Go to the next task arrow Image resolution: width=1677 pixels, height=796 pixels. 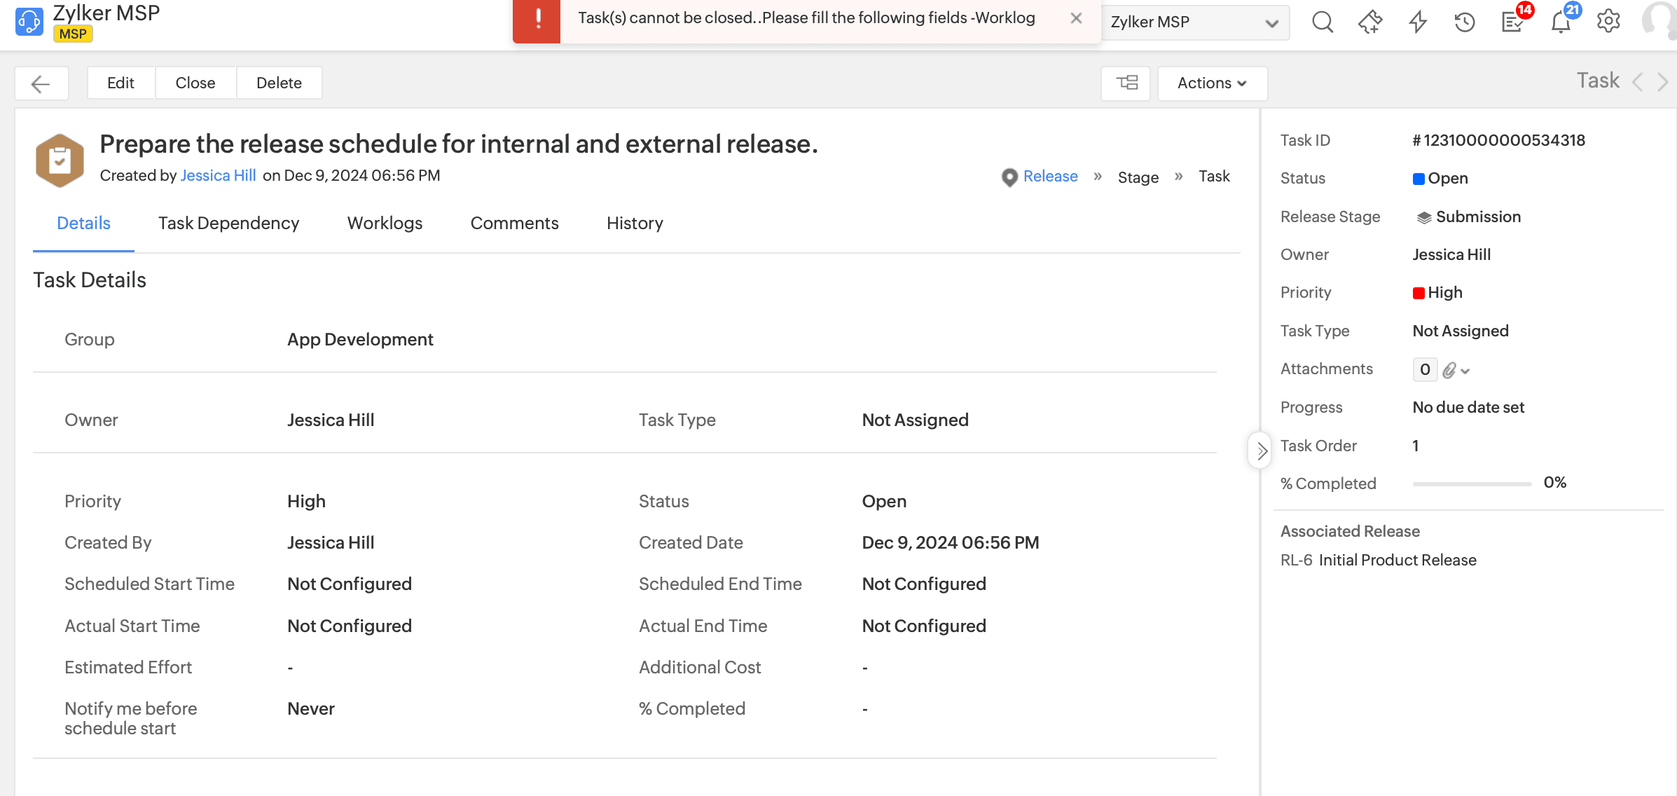(x=1663, y=82)
